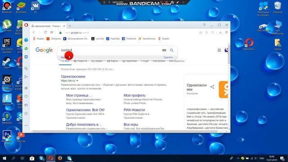
Task: Open the Windows Start menu
Action: [4, 158]
